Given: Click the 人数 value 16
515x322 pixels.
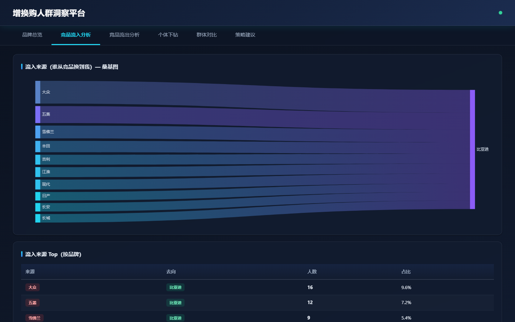Looking at the screenshot, I should click(310, 287).
